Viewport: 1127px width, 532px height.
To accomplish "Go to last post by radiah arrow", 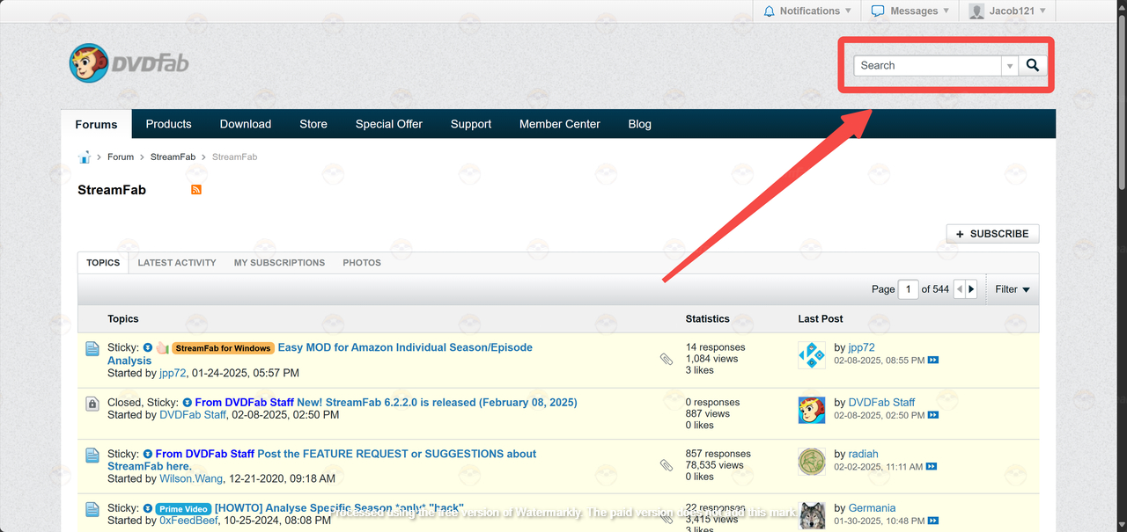I will tap(932, 467).
